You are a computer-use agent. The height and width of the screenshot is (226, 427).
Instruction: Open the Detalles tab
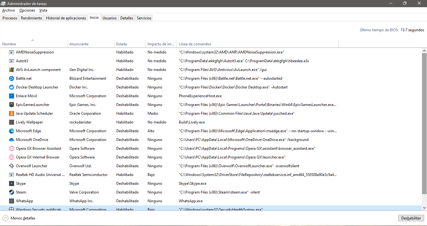coord(127,18)
